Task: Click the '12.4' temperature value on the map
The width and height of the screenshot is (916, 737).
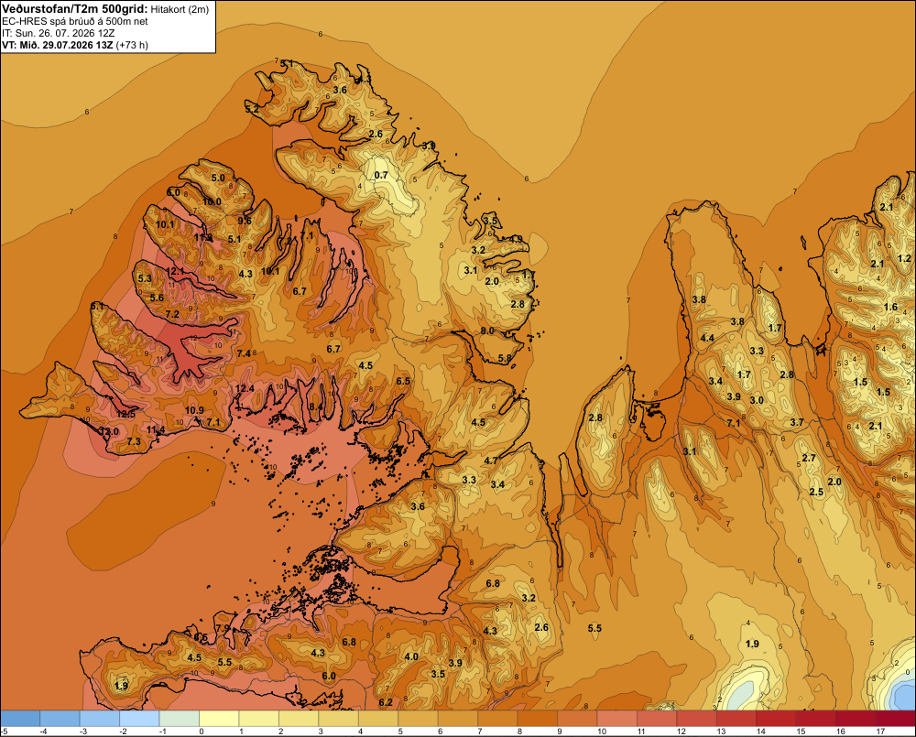Action: tap(245, 388)
